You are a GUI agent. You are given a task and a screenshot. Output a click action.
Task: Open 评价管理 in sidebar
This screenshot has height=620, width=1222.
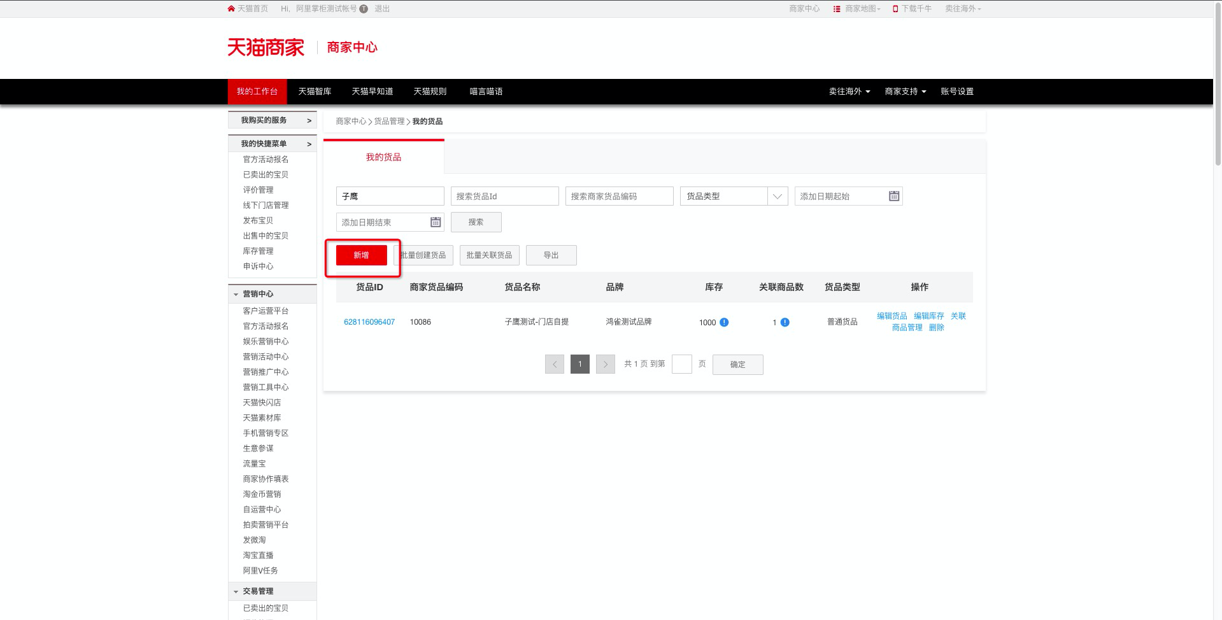pyautogui.click(x=258, y=190)
